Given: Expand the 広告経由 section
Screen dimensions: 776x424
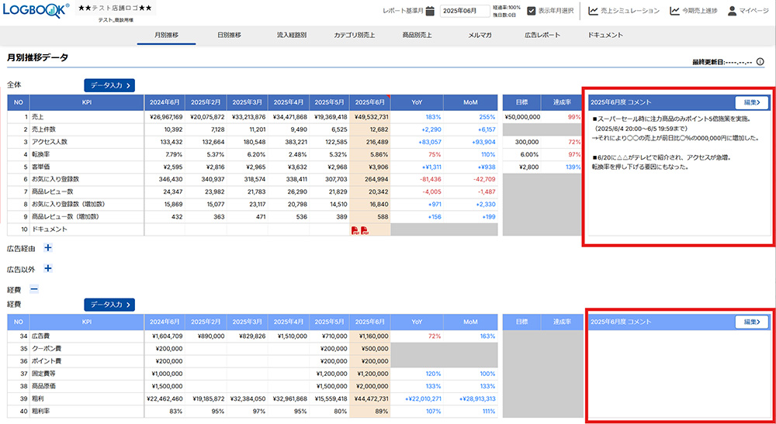Looking at the screenshot, I should tap(48, 248).
